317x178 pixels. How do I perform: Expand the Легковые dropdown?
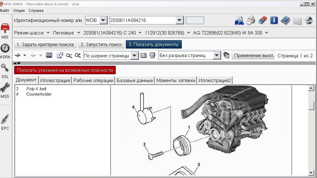tap(79, 33)
